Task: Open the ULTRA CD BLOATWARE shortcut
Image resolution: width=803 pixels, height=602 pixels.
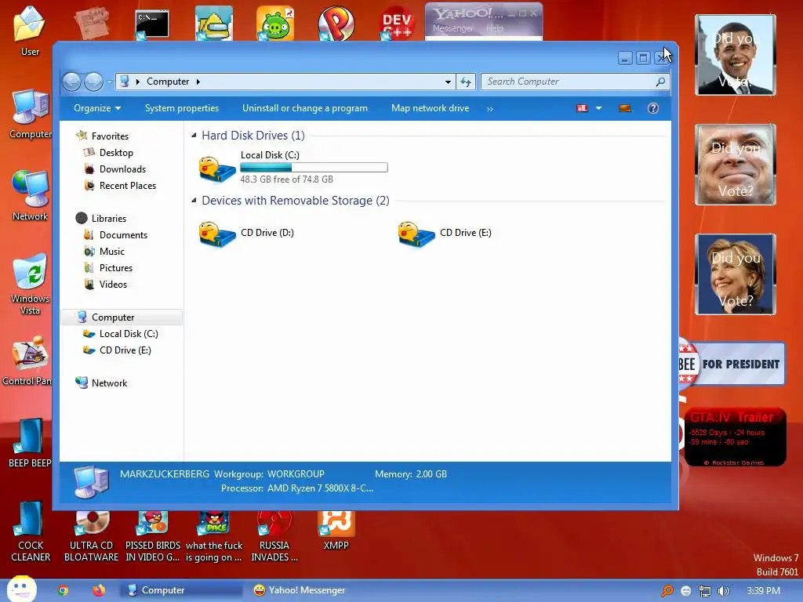Action: pyautogui.click(x=91, y=536)
